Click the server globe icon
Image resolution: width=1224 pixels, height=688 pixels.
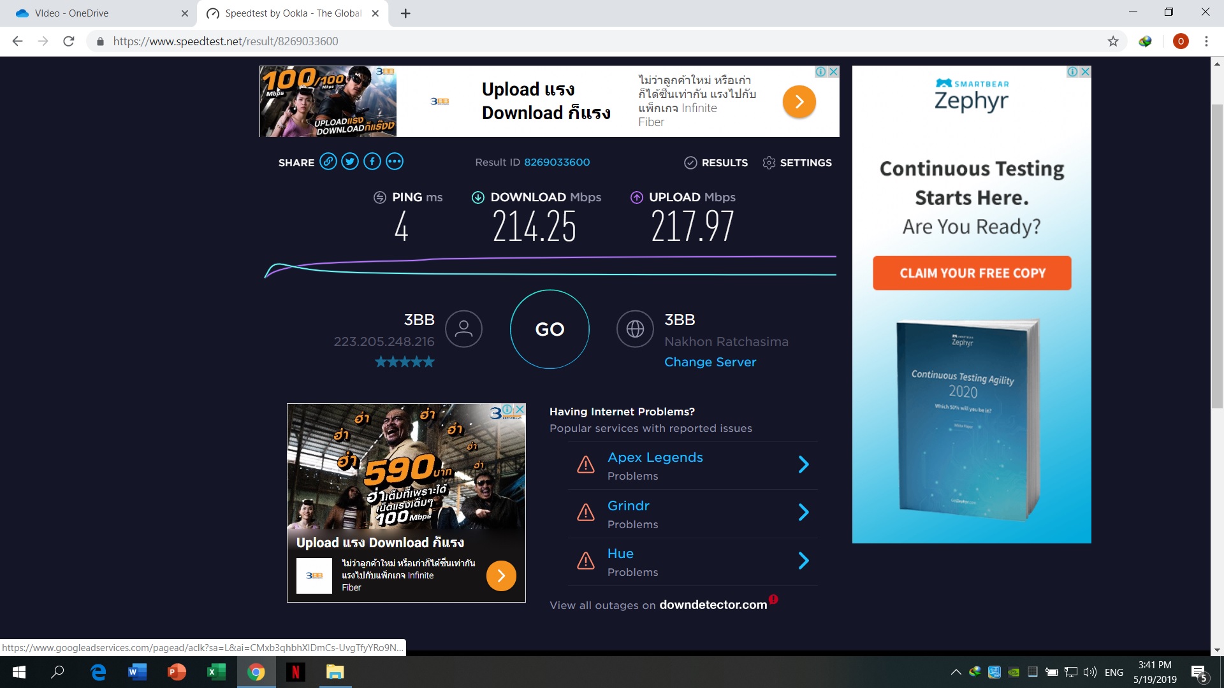635,329
